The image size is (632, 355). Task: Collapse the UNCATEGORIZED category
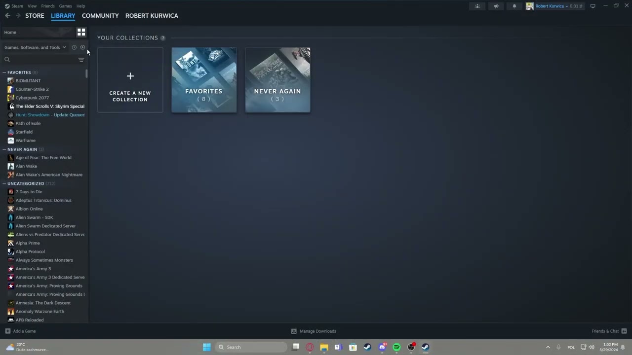[4, 183]
